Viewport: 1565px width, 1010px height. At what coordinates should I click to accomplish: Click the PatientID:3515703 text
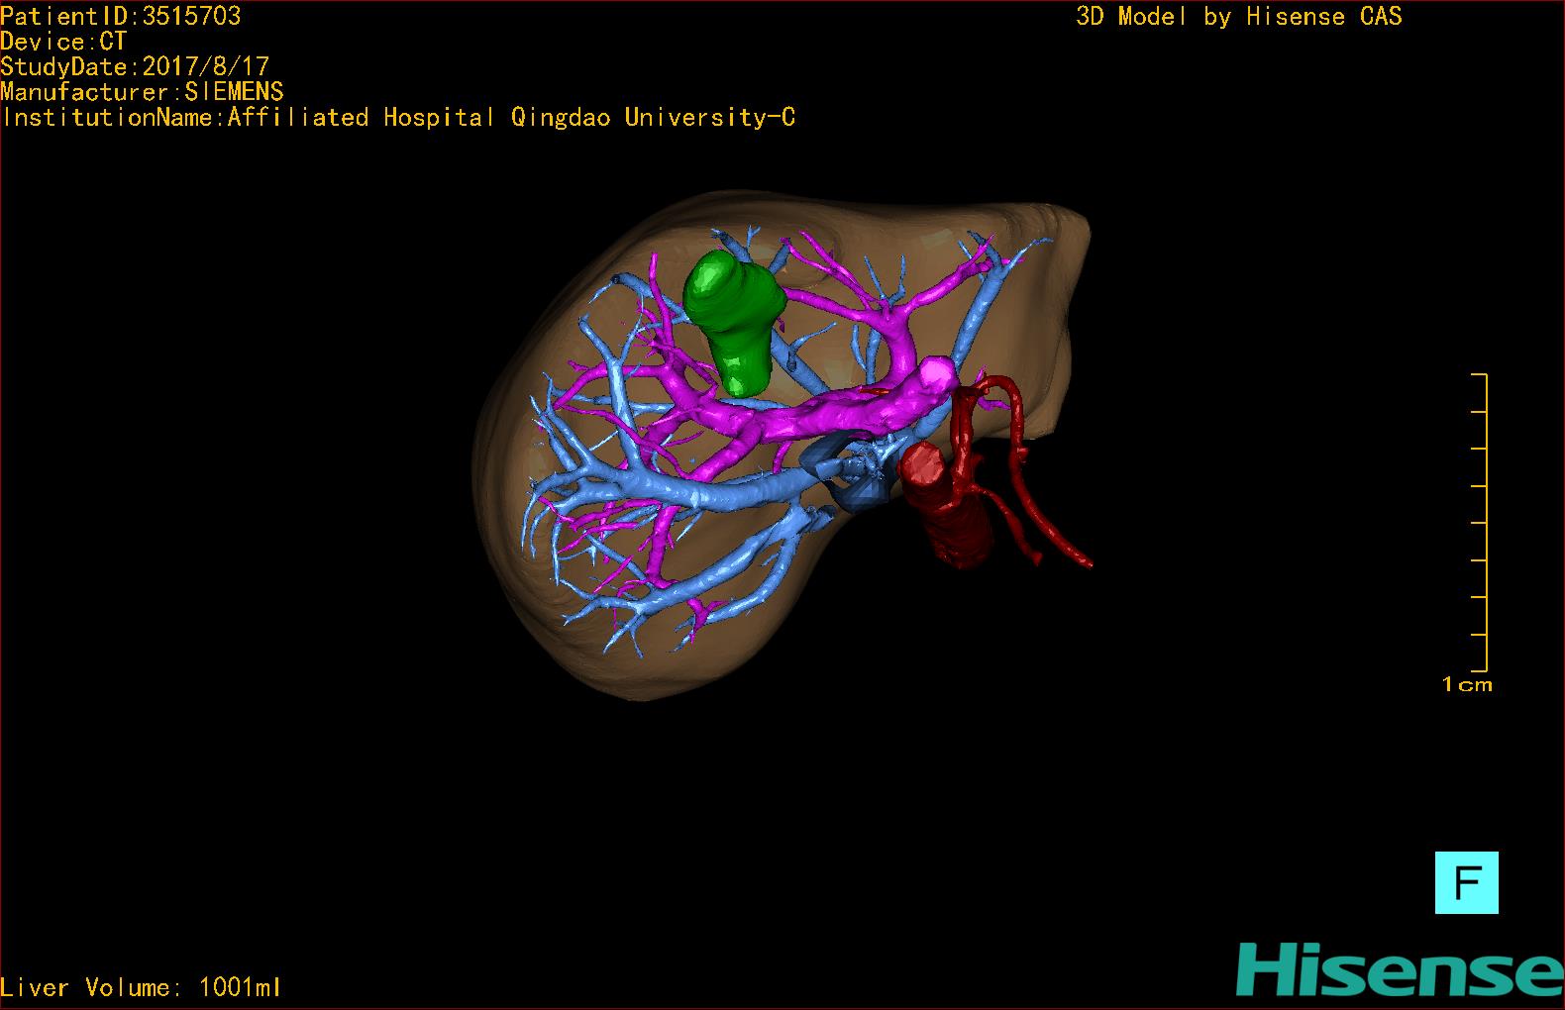pos(121,16)
